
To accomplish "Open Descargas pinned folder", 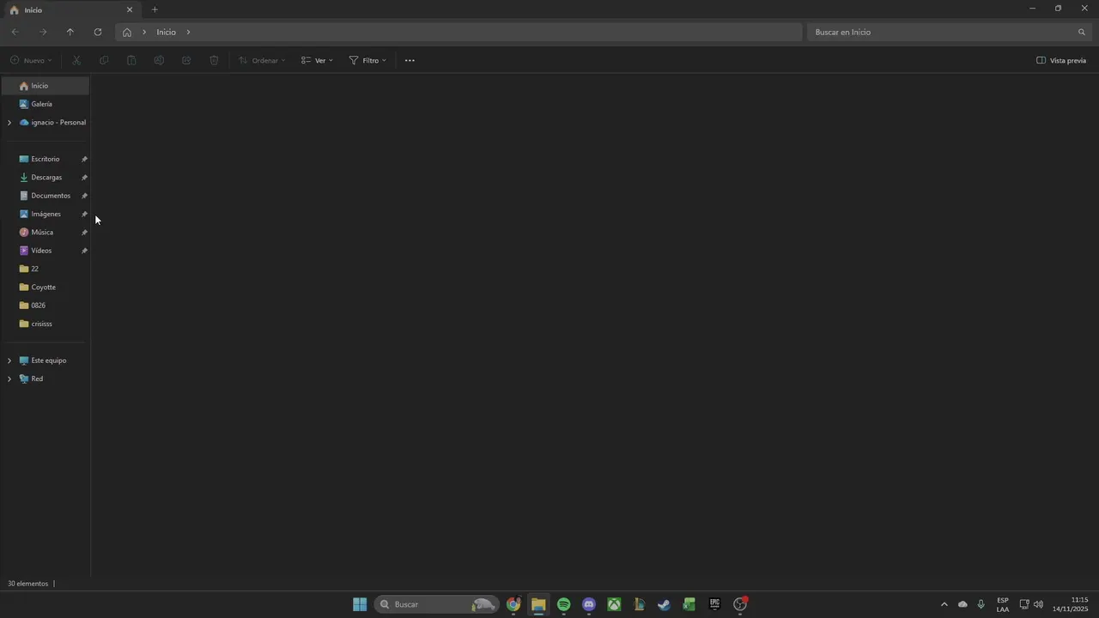I will (x=45, y=177).
